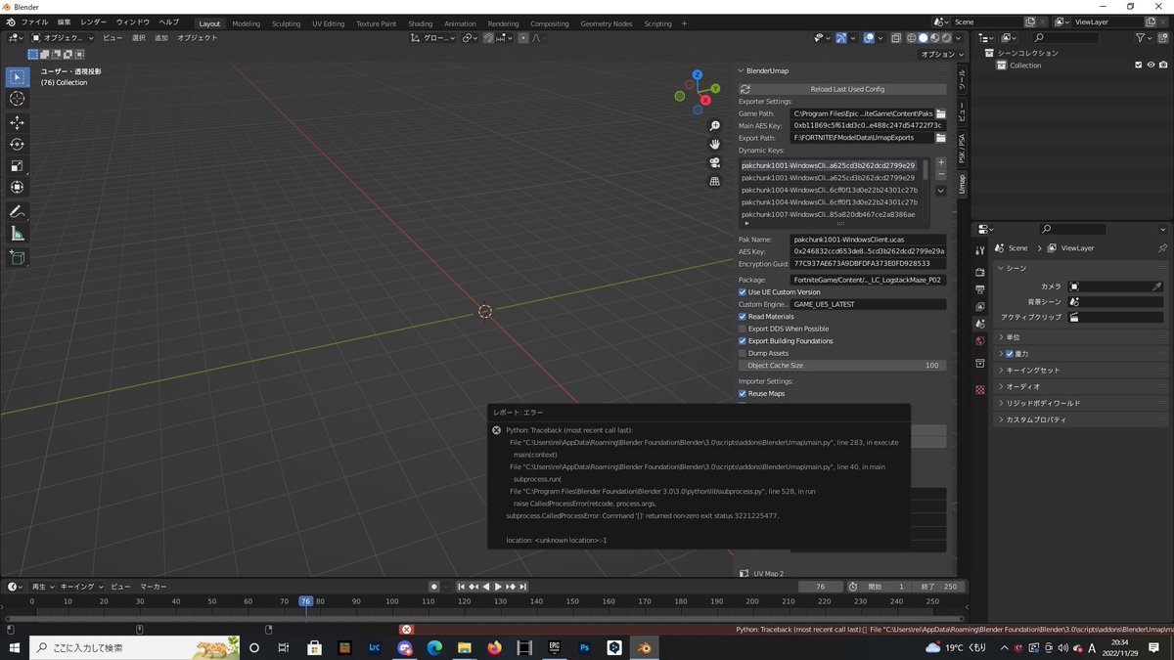Select the Add Cube tool
Viewport: 1174px width, 660px height.
tap(18, 257)
